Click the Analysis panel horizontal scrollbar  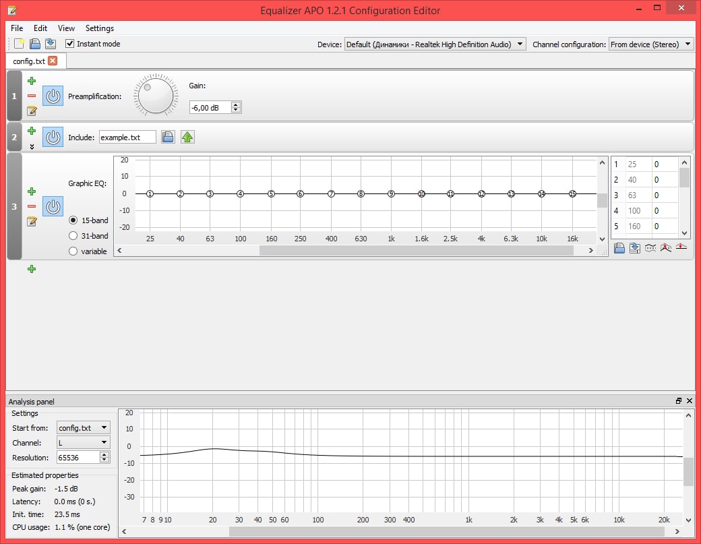tap(447, 531)
